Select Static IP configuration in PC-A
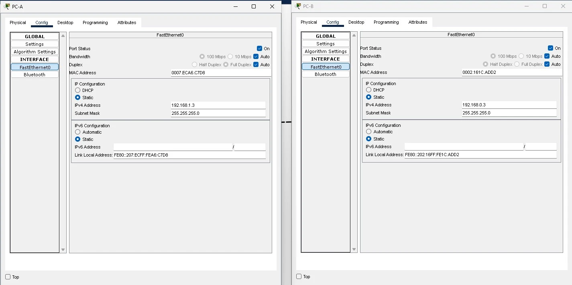This screenshot has width=572, height=285. point(77,98)
